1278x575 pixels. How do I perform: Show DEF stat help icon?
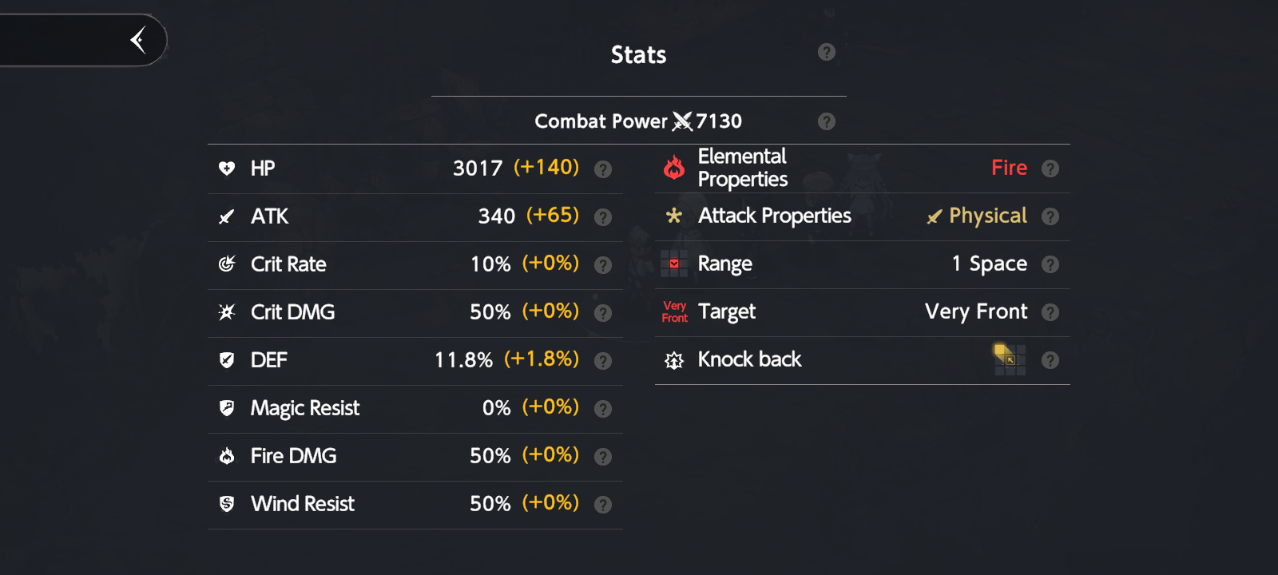click(603, 361)
